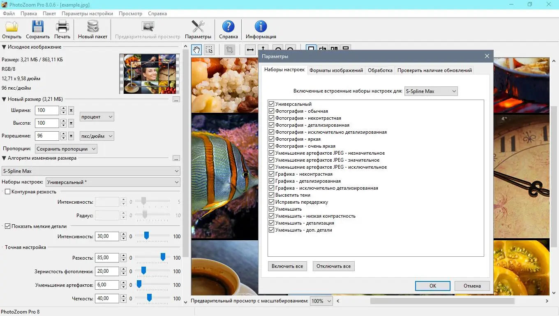This screenshot has height=316, width=559.
Task: Select the rectangular selection tool
Action: [209, 50]
